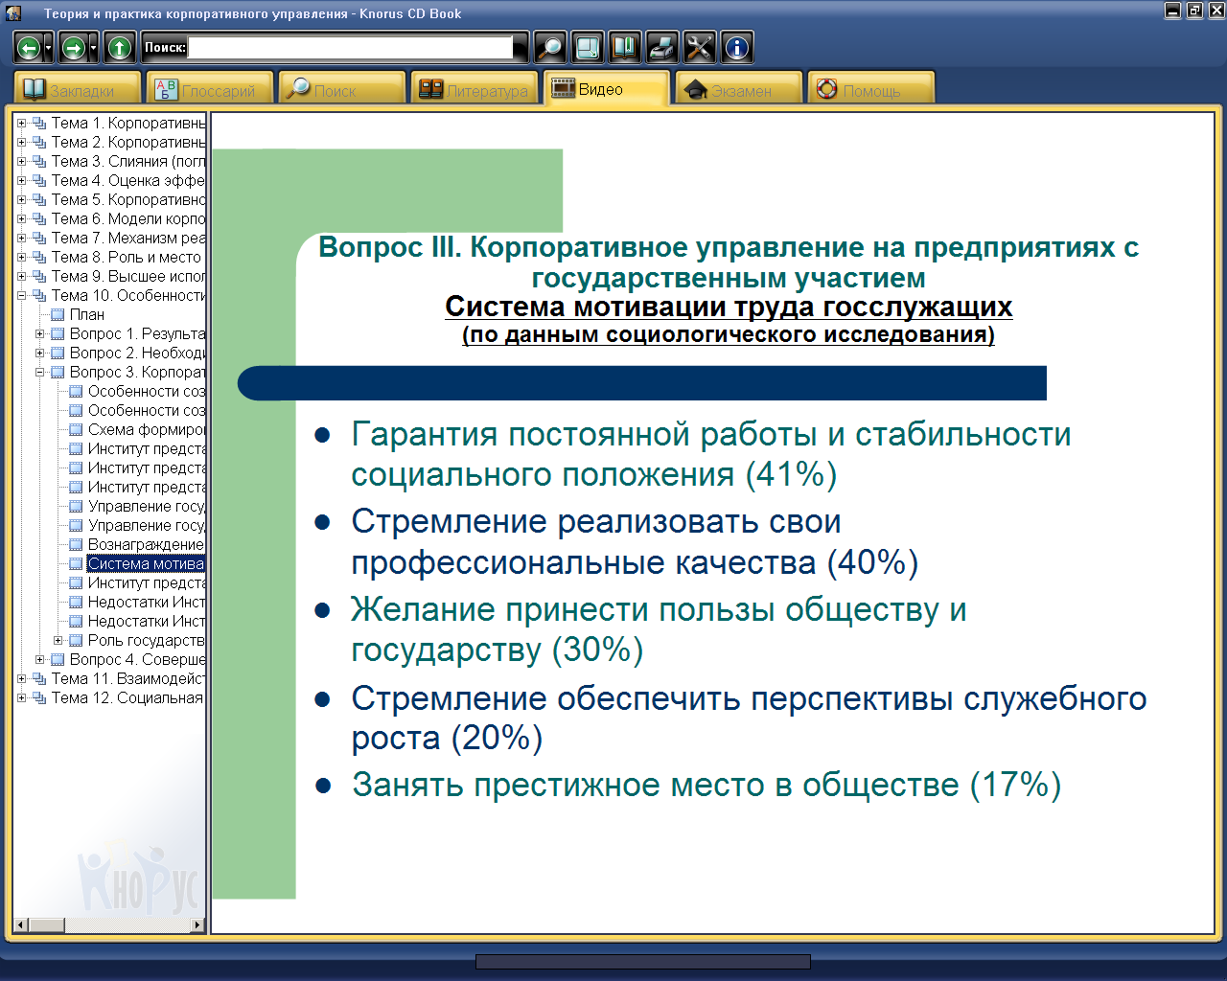1227x981 pixels.
Task: Expand the Вопрос 1 node
Action: [x=39, y=333]
